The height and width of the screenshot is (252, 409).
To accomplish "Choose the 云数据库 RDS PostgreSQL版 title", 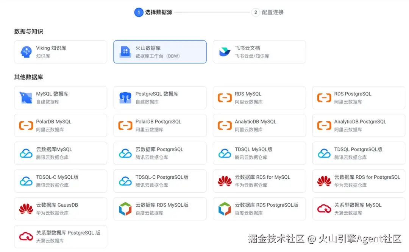I will point(267,205).
